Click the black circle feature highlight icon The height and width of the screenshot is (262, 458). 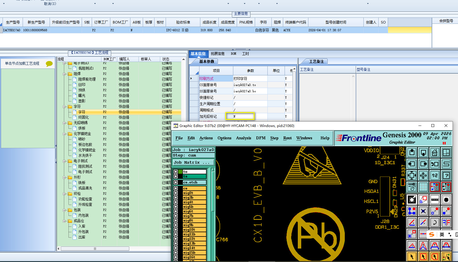click(x=446, y=200)
